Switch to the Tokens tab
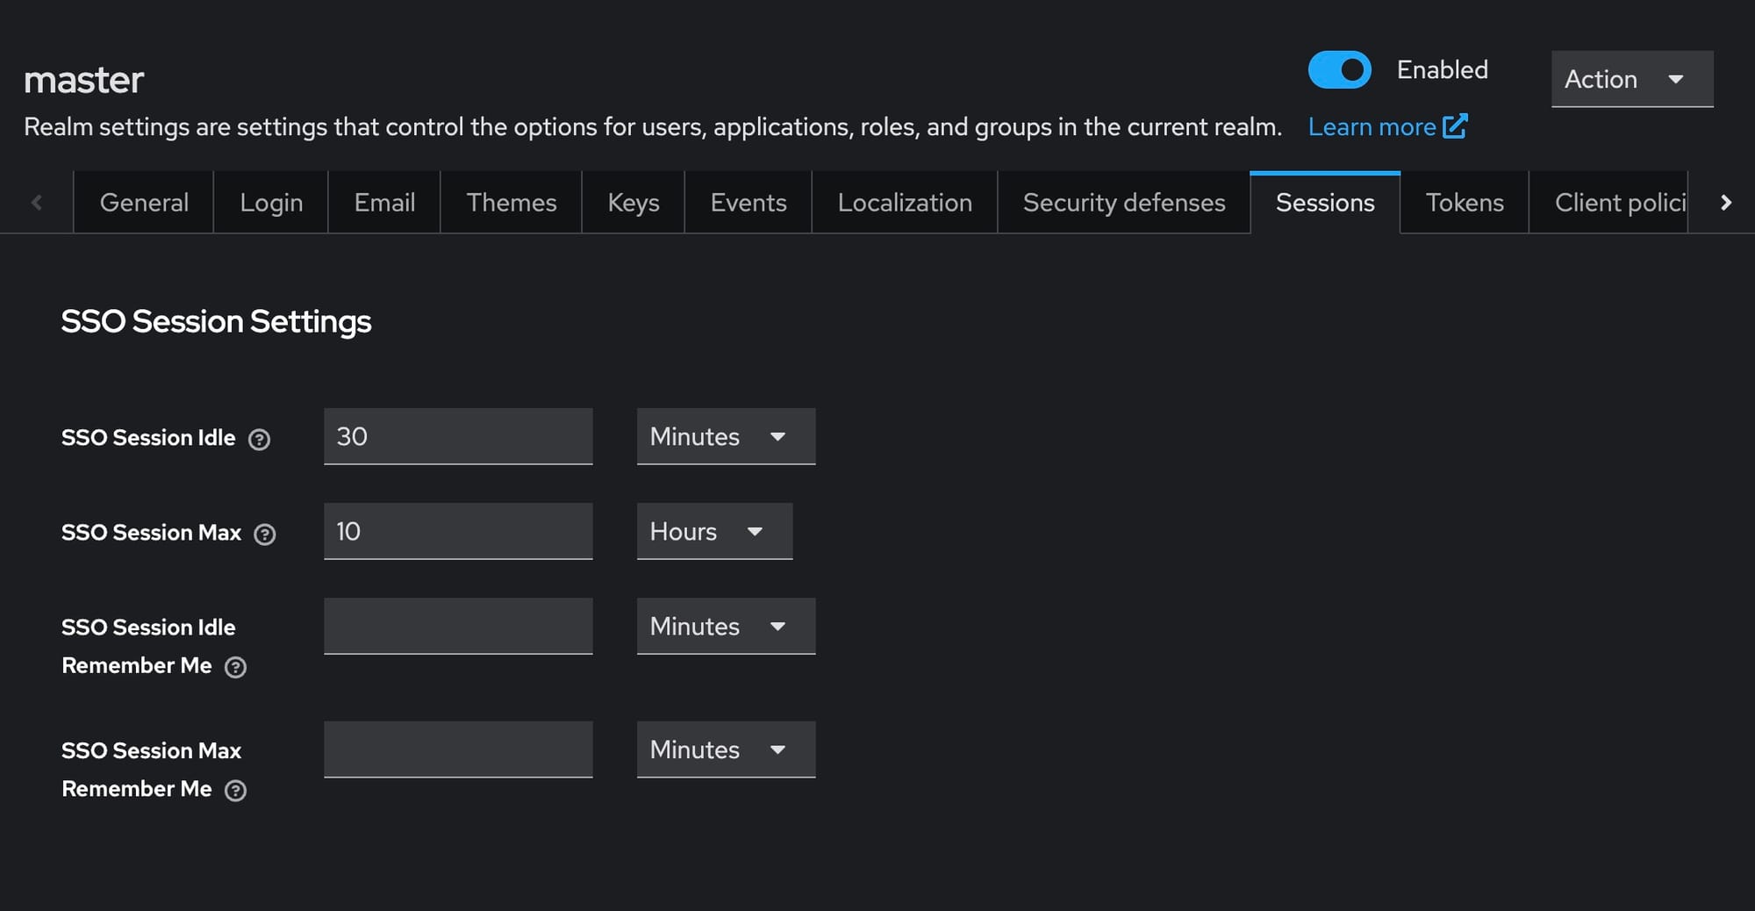Screen dimensions: 1755x911 pos(1465,203)
